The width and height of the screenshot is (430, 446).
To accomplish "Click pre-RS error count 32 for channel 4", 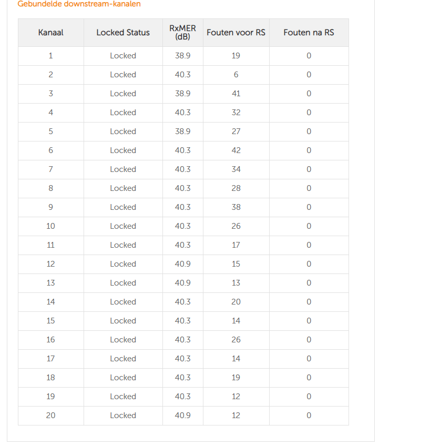I will coord(236,113).
